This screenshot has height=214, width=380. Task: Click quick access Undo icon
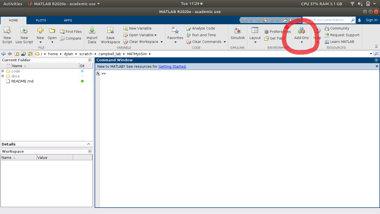(x=272, y=20)
